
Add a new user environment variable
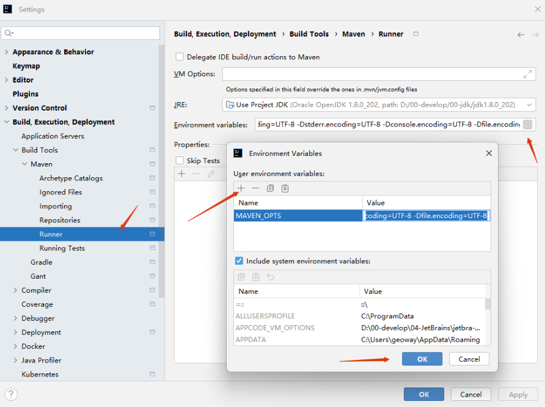(x=241, y=188)
